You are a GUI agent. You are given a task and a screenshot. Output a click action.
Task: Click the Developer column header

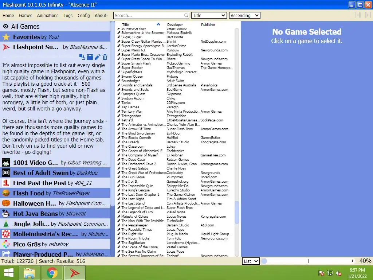[175, 24]
